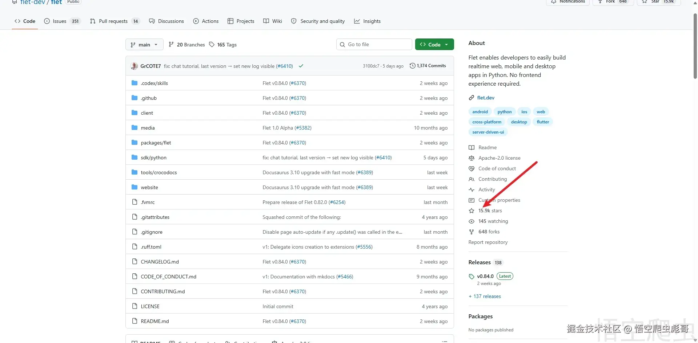View the Wiki tab

[x=273, y=21]
